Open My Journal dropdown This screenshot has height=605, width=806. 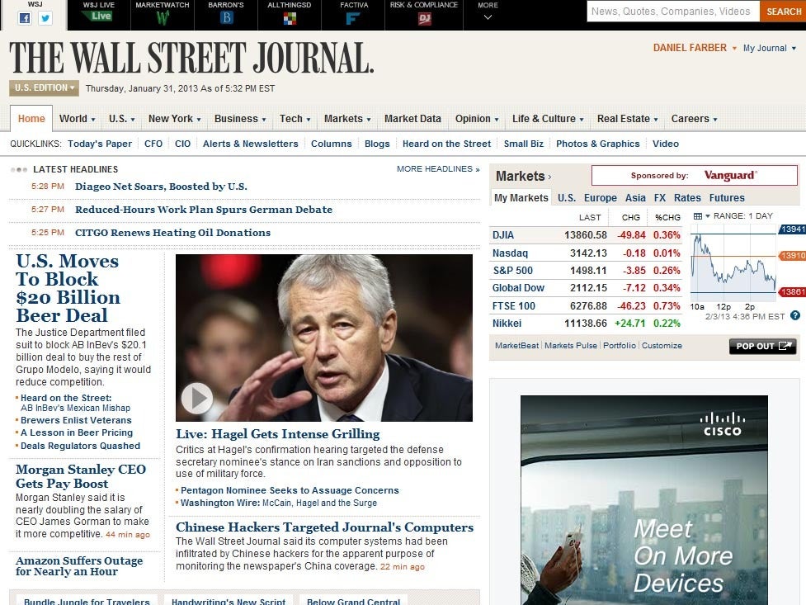click(770, 48)
